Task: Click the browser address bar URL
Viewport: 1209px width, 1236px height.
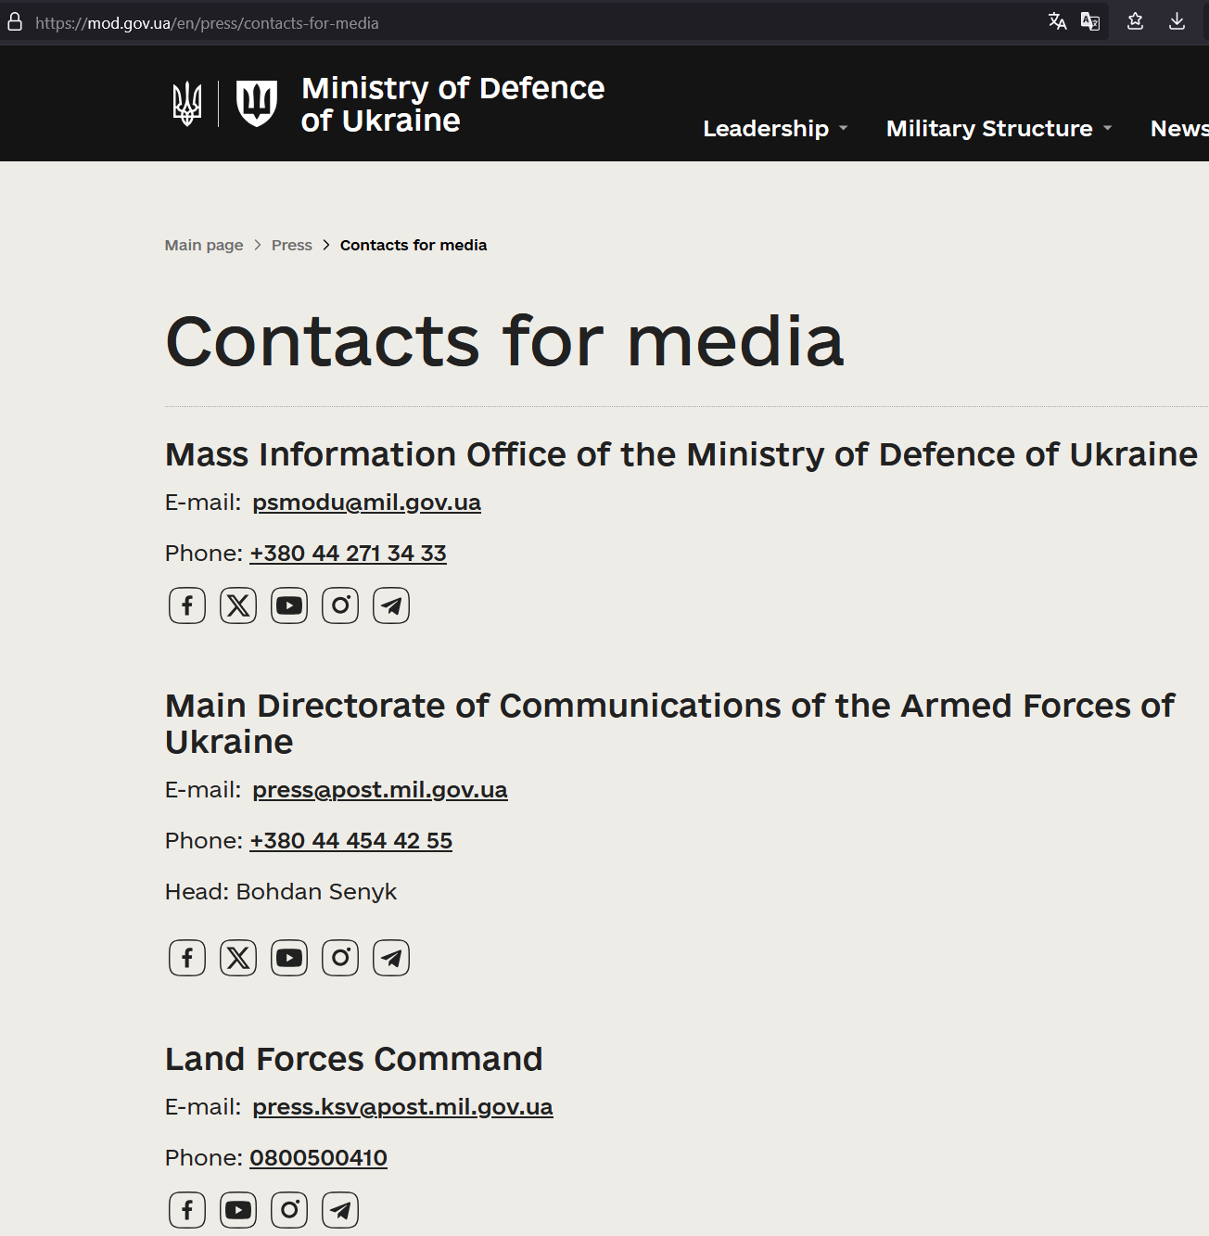Action: tap(207, 23)
